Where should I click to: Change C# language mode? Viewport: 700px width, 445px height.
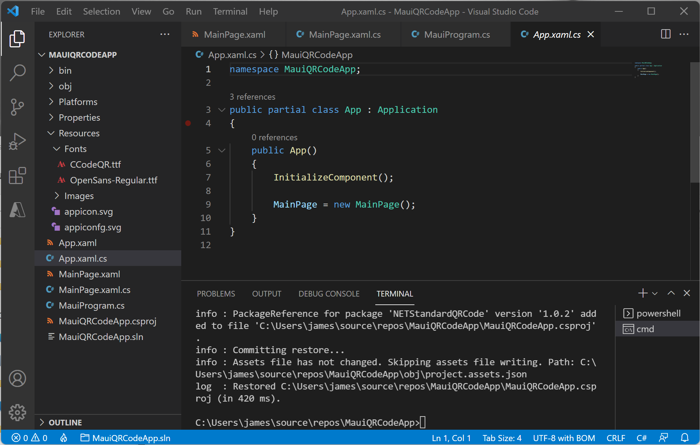(642, 438)
